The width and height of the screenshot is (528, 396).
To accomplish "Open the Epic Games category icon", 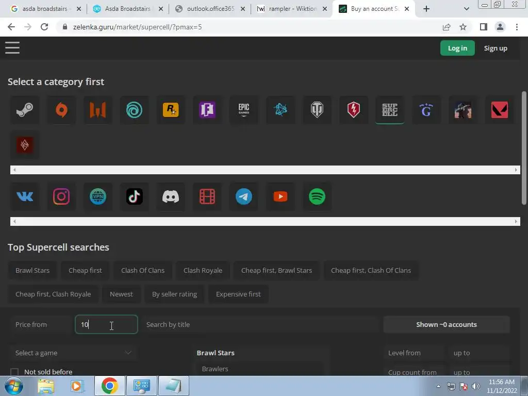I will 244,110.
